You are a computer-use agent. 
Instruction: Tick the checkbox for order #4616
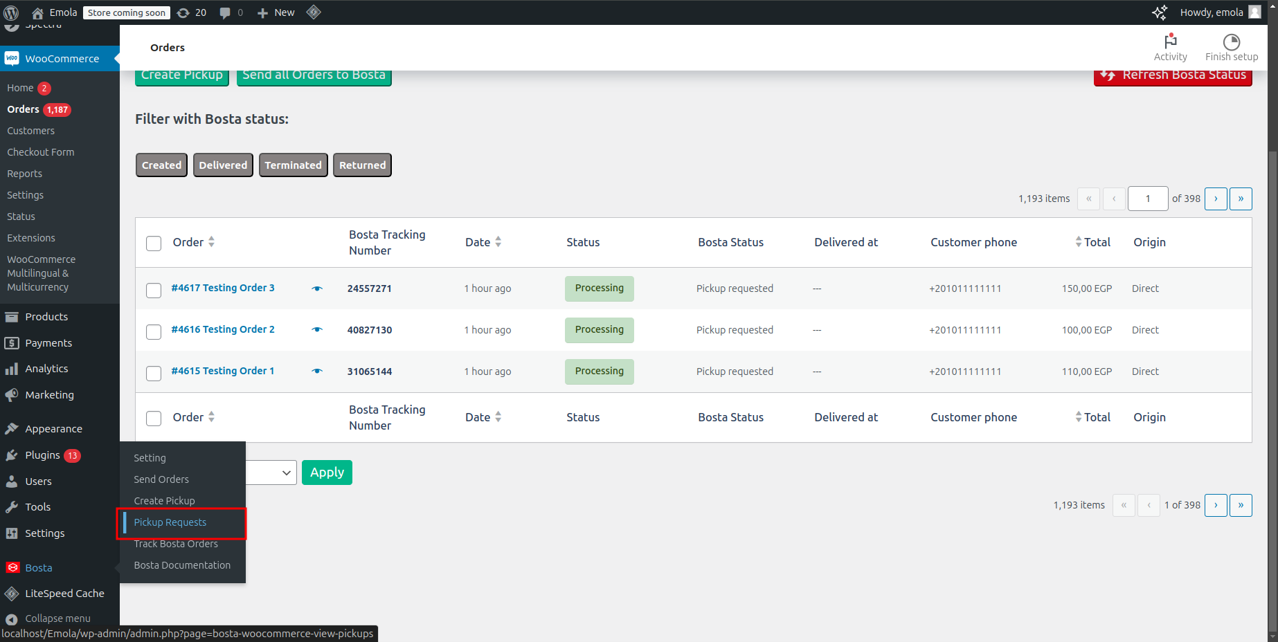(x=154, y=332)
